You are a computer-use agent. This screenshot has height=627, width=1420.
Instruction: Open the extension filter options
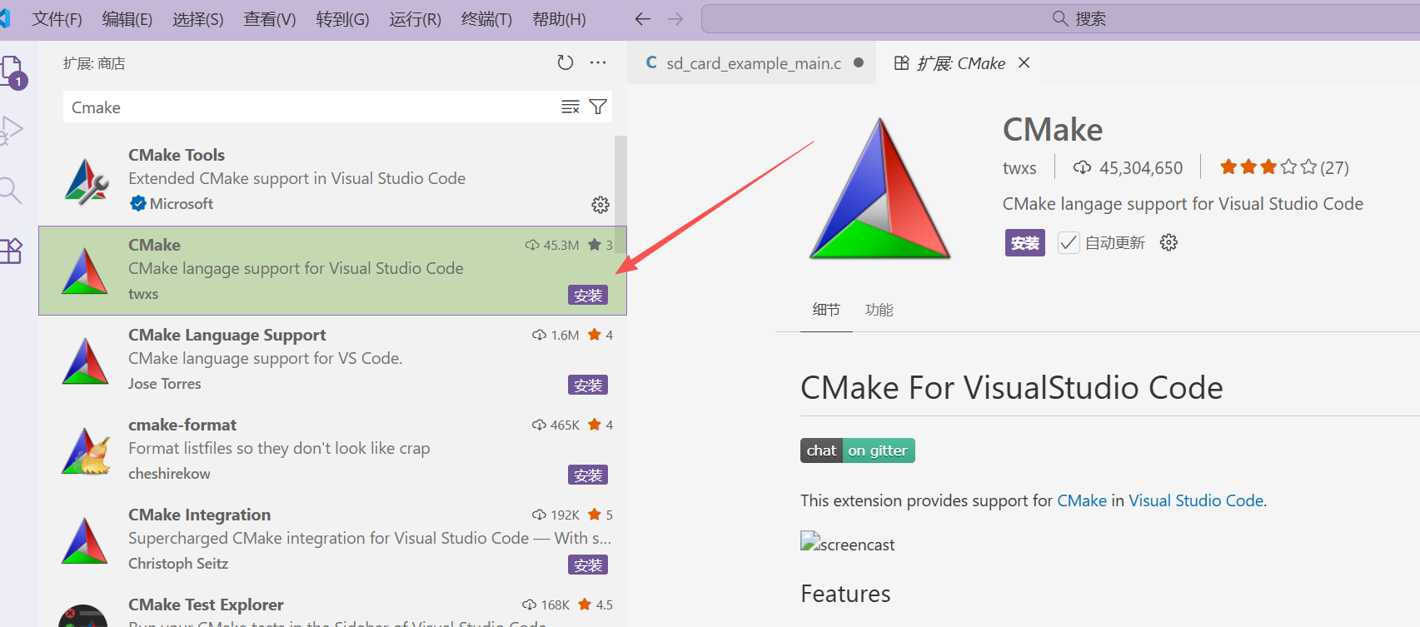click(598, 107)
